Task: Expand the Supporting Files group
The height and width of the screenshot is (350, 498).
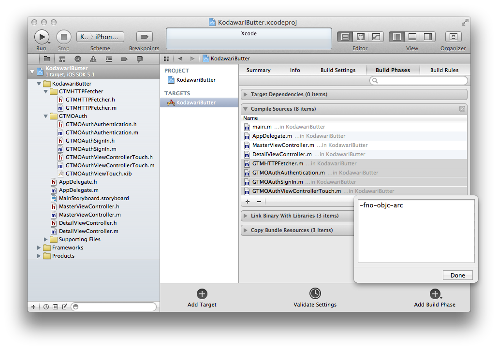Action: point(46,239)
